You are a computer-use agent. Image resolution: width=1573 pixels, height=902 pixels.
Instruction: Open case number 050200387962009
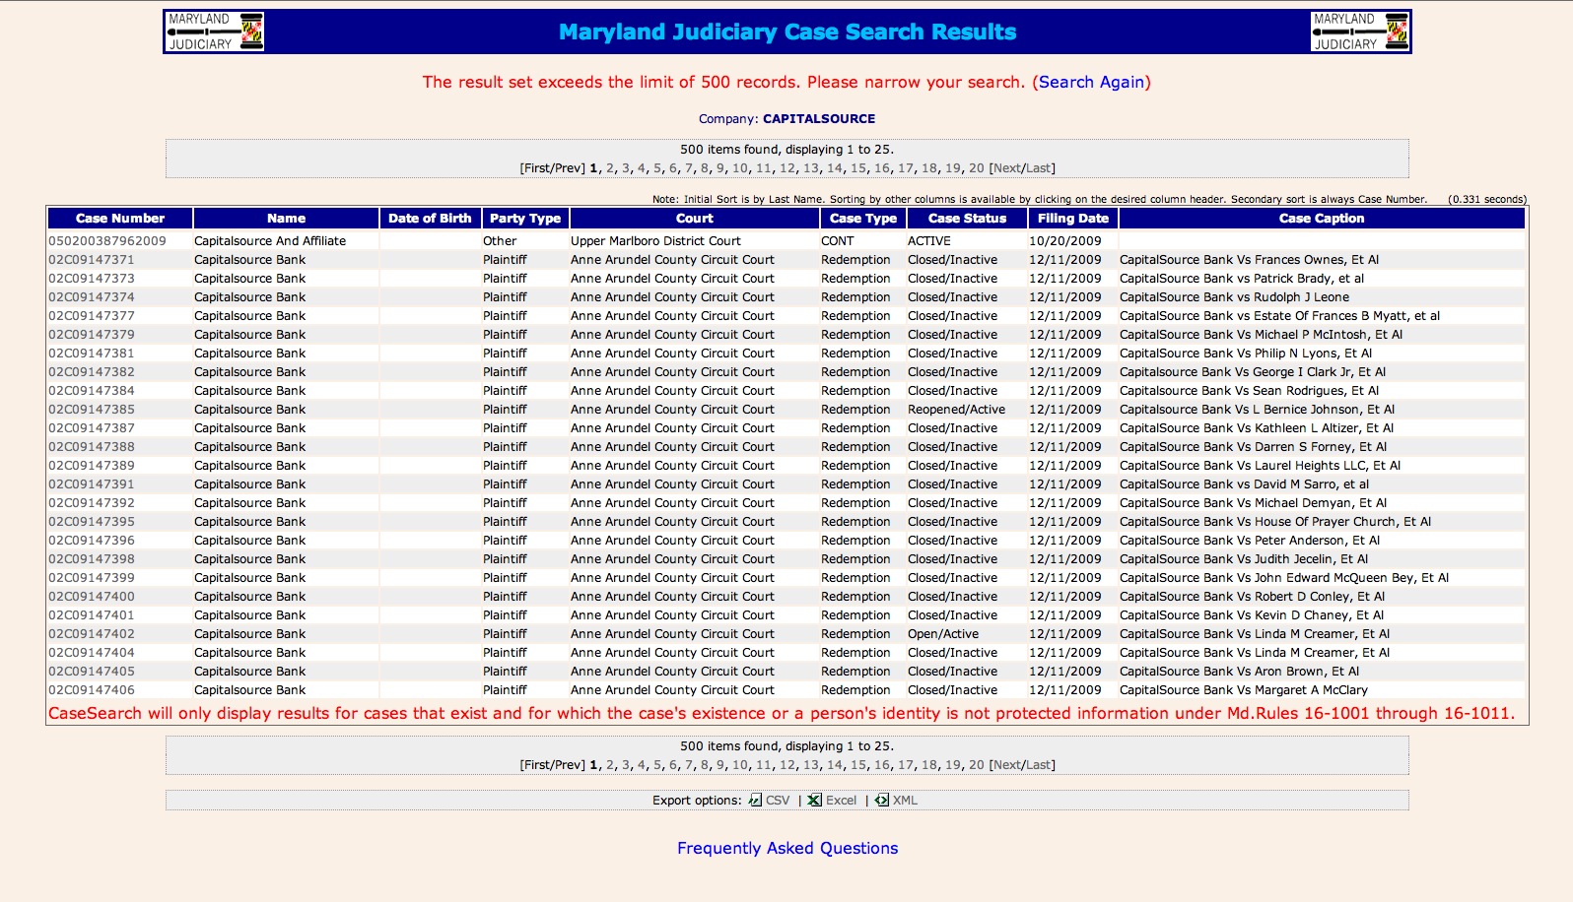point(107,241)
